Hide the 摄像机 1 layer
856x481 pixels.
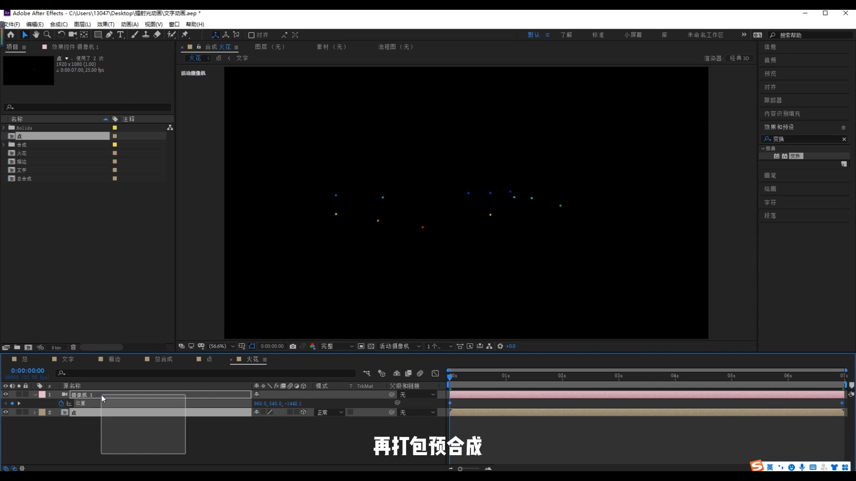pos(5,395)
